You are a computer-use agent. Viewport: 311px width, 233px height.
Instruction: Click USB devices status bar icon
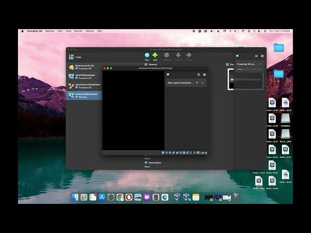[177, 153]
